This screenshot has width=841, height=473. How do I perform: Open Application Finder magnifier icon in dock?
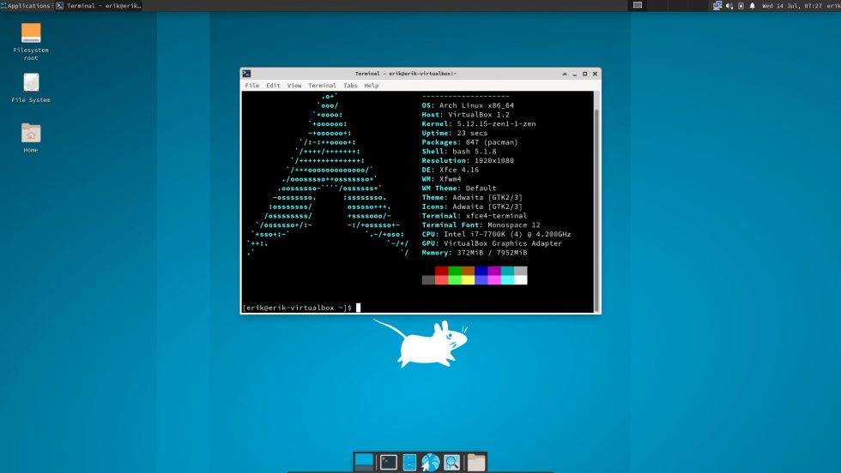point(452,462)
